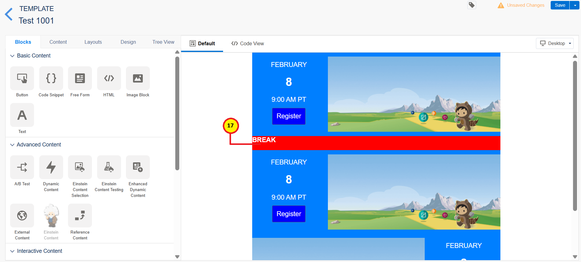Pick the Dynamic Content lightning icon
The width and height of the screenshot is (581, 262).
tap(51, 167)
